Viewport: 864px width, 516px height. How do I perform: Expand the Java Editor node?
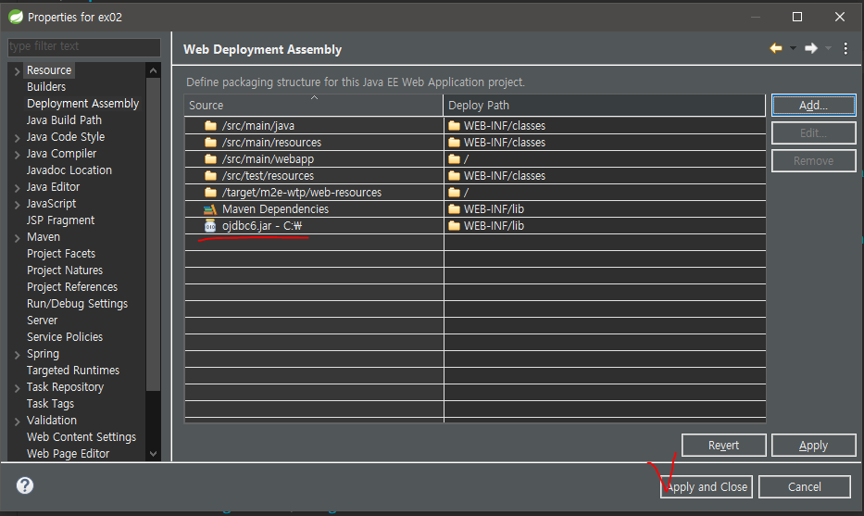[x=17, y=187]
